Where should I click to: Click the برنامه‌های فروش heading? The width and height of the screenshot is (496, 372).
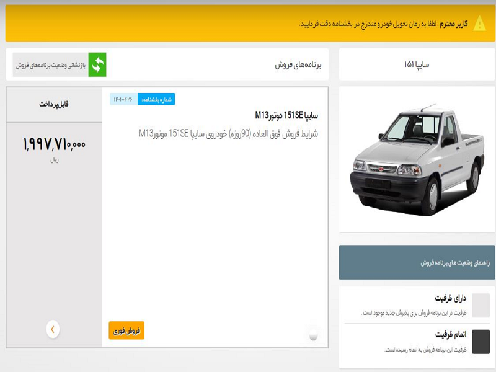tap(298, 65)
